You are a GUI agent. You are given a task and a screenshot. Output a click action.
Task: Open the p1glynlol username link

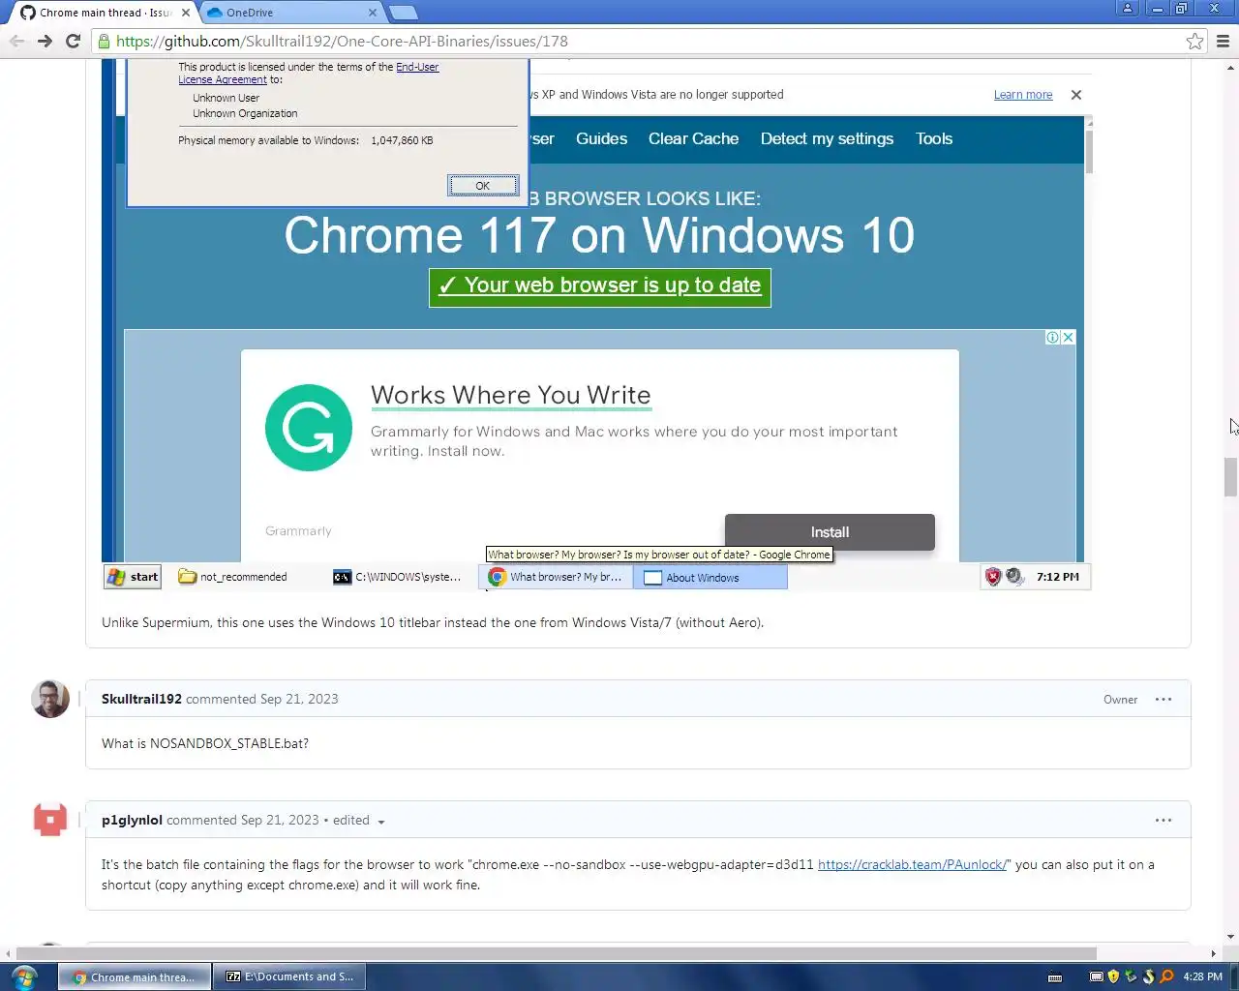[x=132, y=820]
